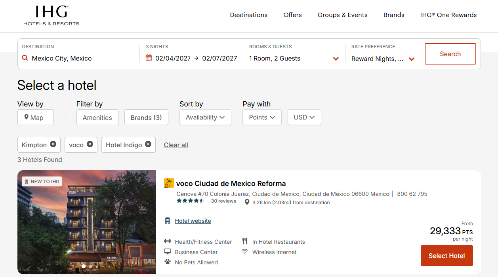Open the Pay with Points dropdown
Screen dimensions: 498x277
click(x=262, y=117)
